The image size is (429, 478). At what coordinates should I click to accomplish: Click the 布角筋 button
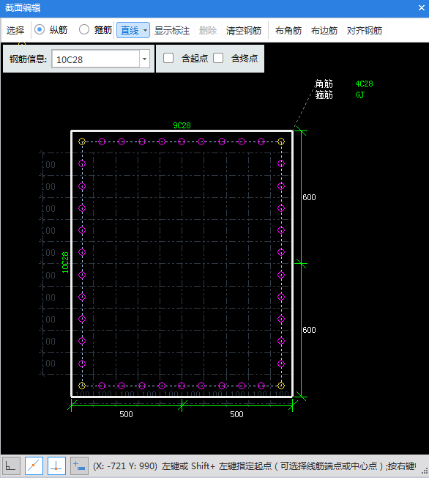point(288,31)
